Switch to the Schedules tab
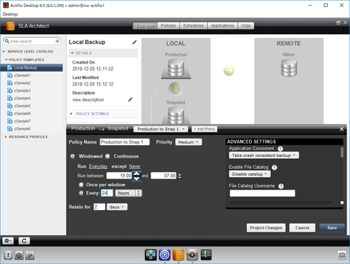 (x=193, y=26)
